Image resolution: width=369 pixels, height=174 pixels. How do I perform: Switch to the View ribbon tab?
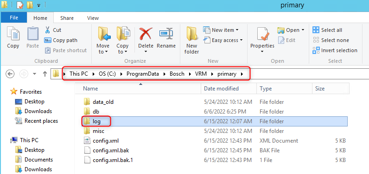coord(93,18)
